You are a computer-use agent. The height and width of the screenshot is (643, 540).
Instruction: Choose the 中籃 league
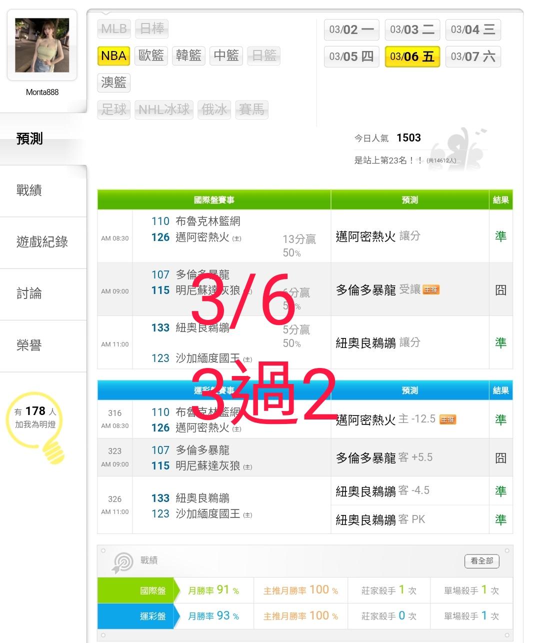(226, 55)
